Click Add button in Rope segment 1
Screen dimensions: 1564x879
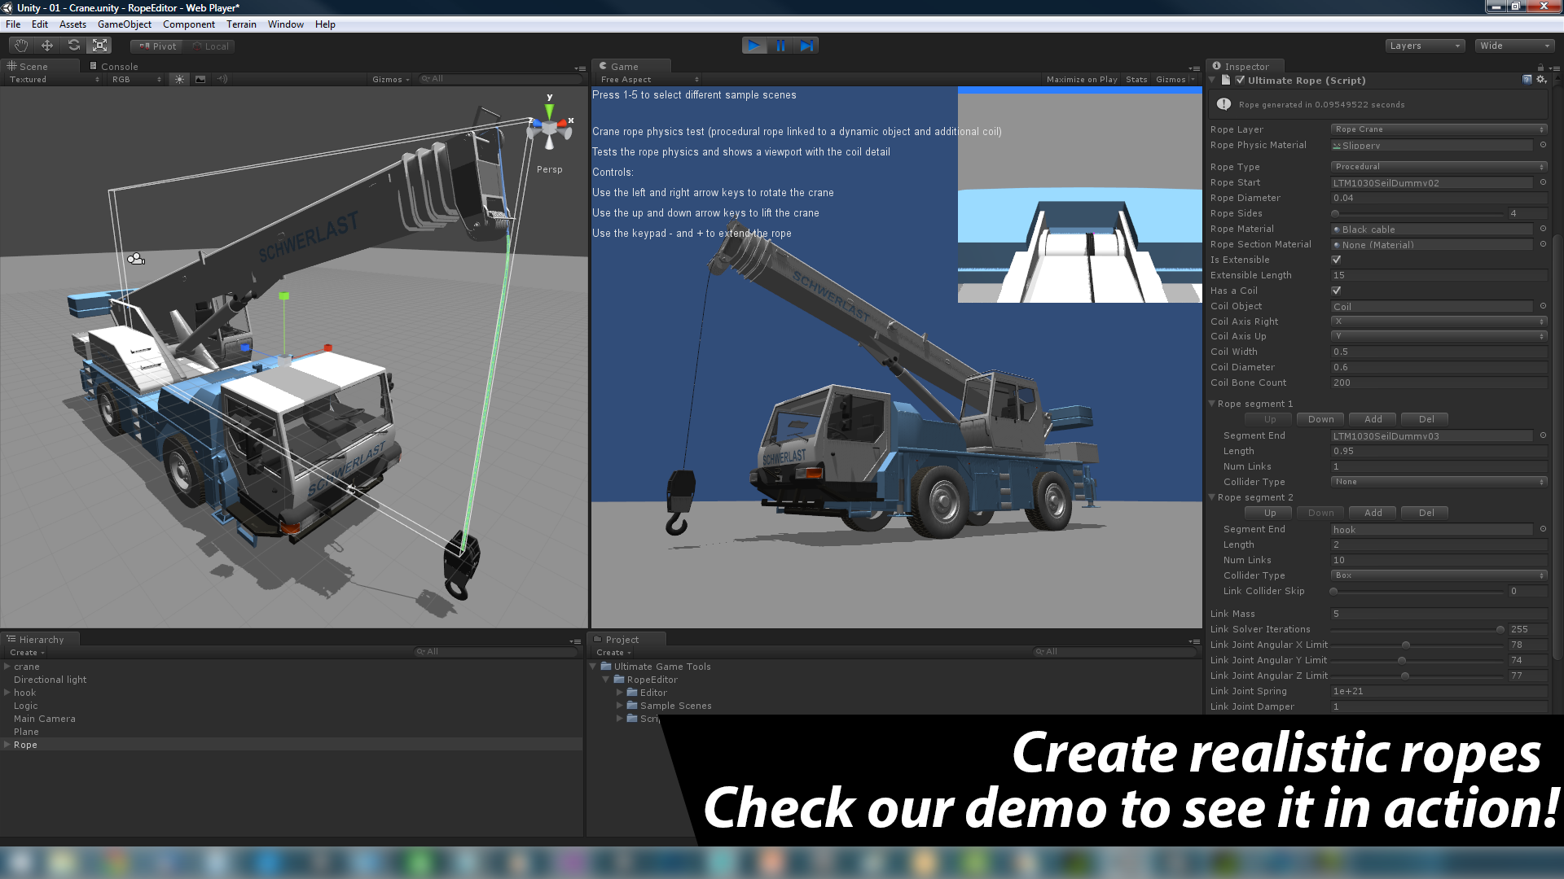tap(1373, 418)
